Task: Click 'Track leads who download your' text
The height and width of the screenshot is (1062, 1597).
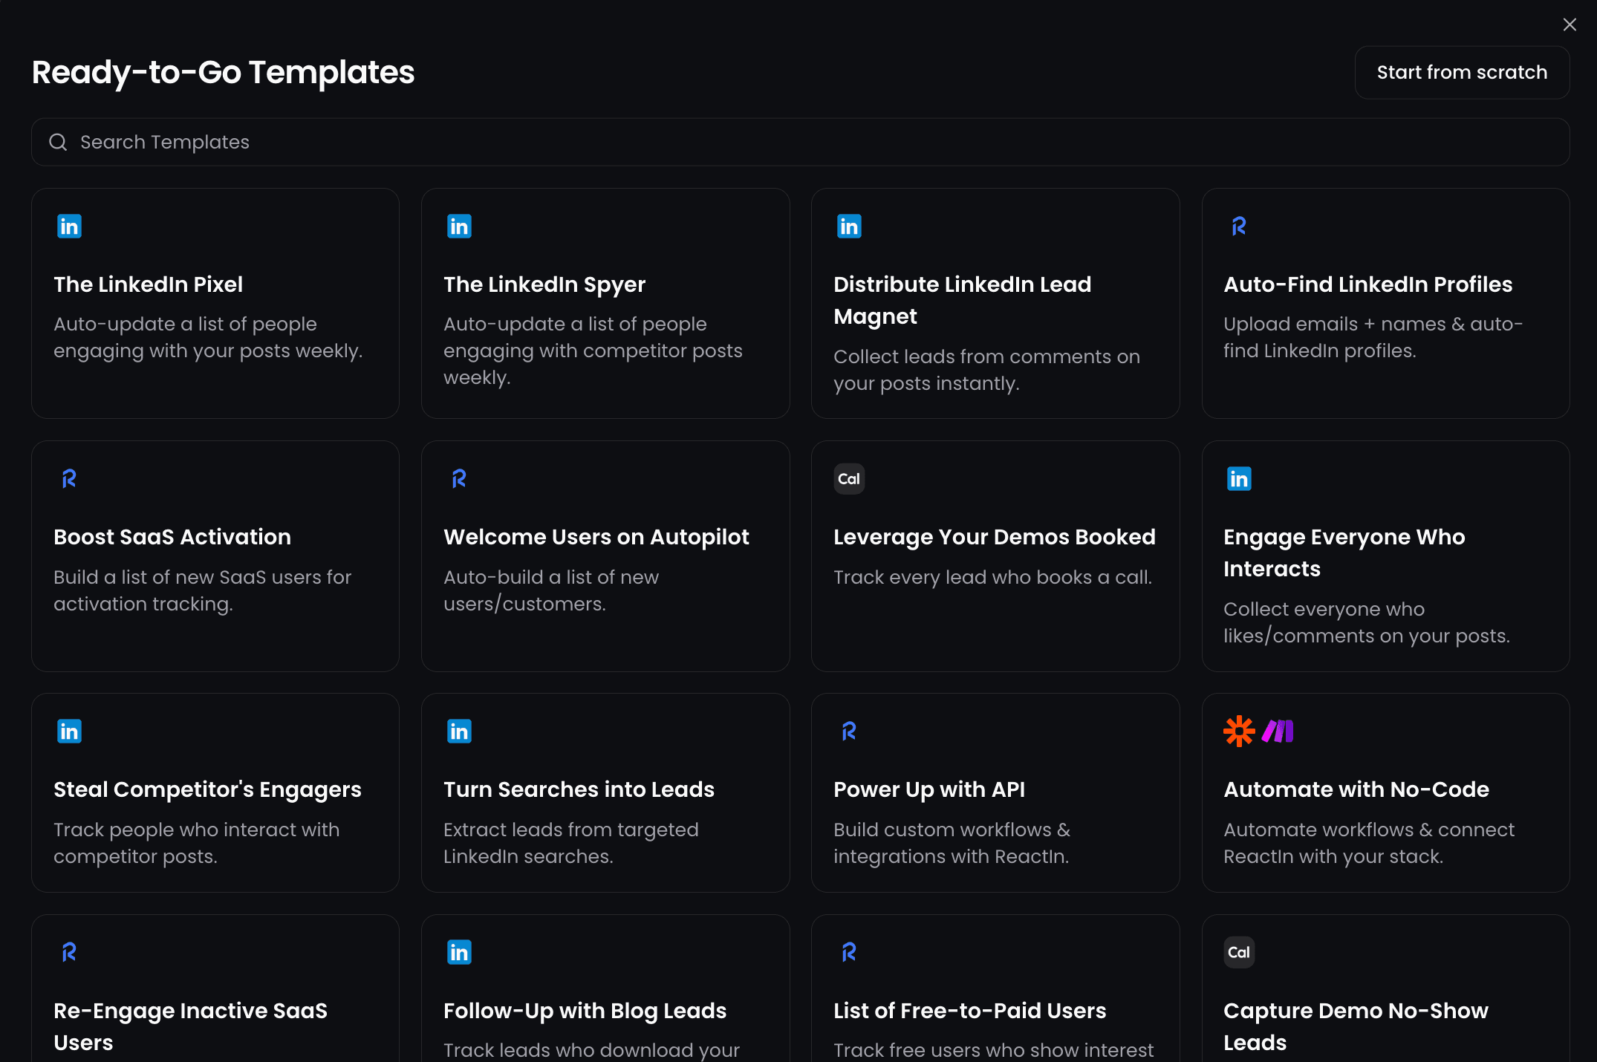Action: coord(591,1050)
